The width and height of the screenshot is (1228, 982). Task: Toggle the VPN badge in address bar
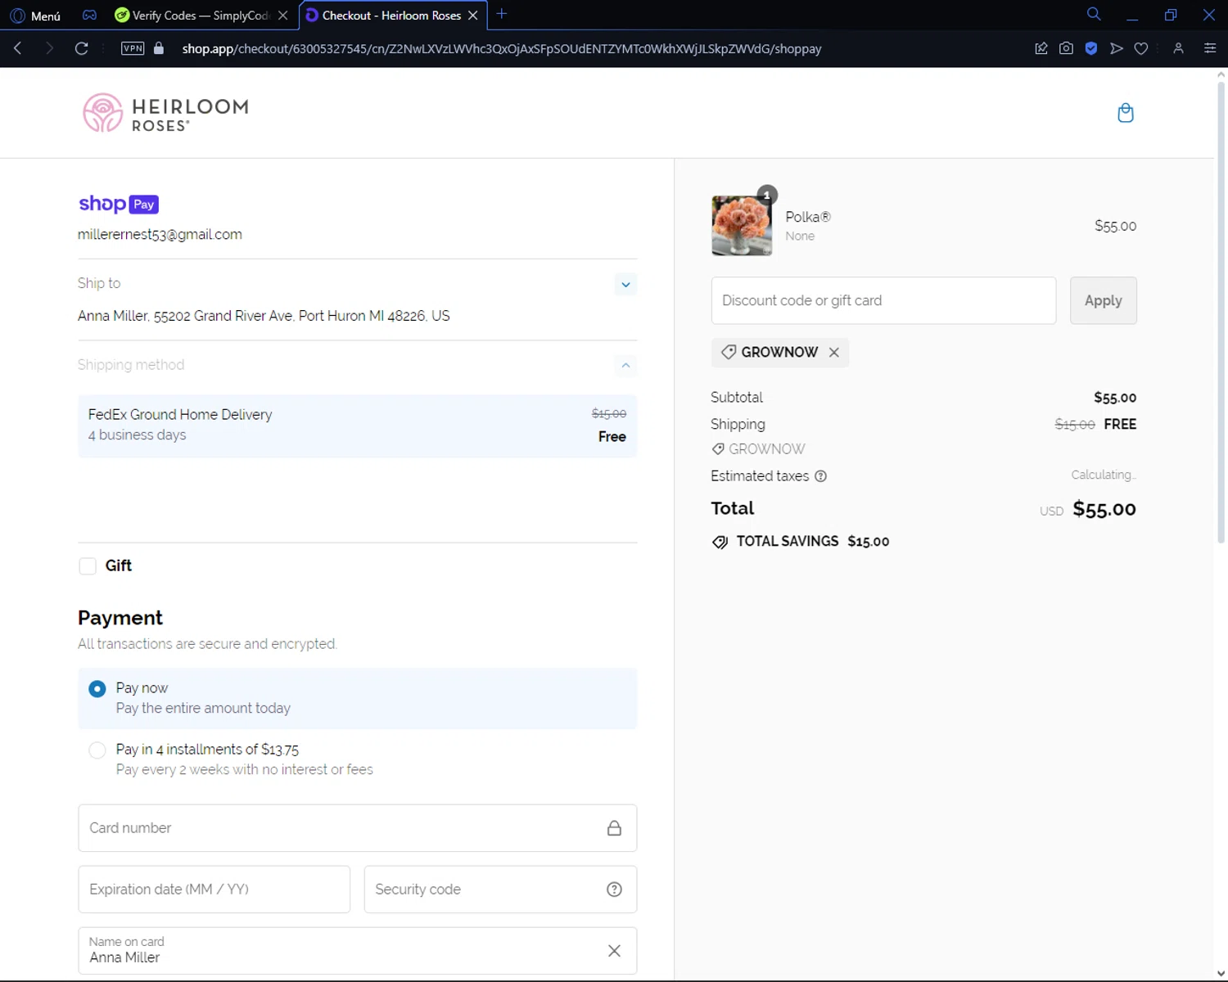tap(133, 48)
